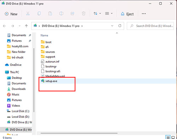Click the Paste clipboard icon
Viewport: 177px width, 139px height.
pos(50,14)
